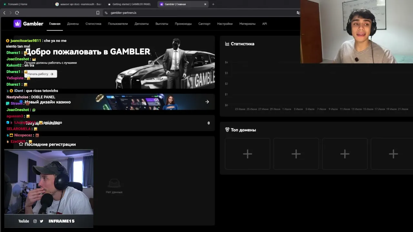Click the medal icon beside Топ домены
The image size is (413, 232).
pyautogui.click(x=227, y=130)
